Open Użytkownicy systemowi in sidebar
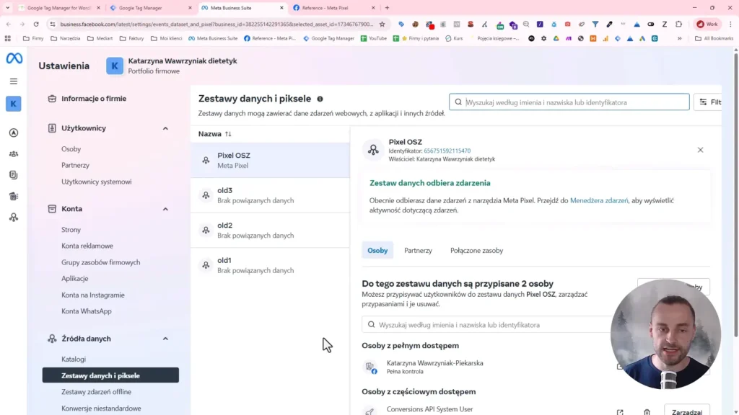Image resolution: width=739 pixels, height=415 pixels. pyautogui.click(x=97, y=182)
